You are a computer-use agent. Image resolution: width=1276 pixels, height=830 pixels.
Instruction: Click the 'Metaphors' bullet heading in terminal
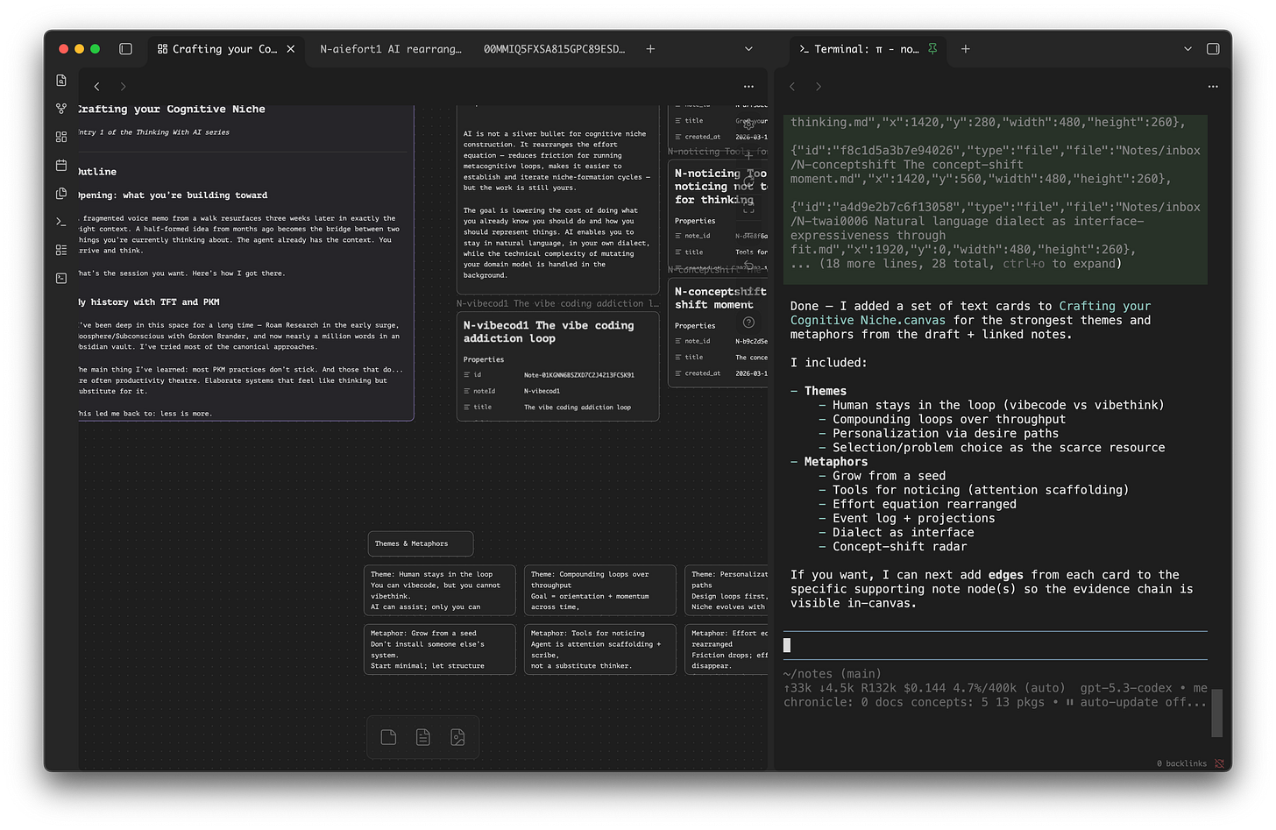click(x=836, y=462)
